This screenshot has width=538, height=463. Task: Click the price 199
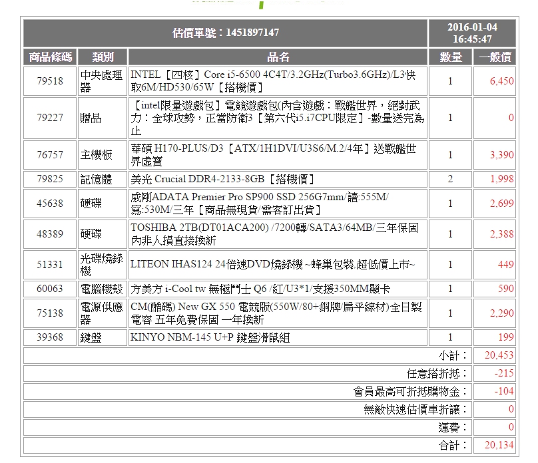tap(506, 337)
